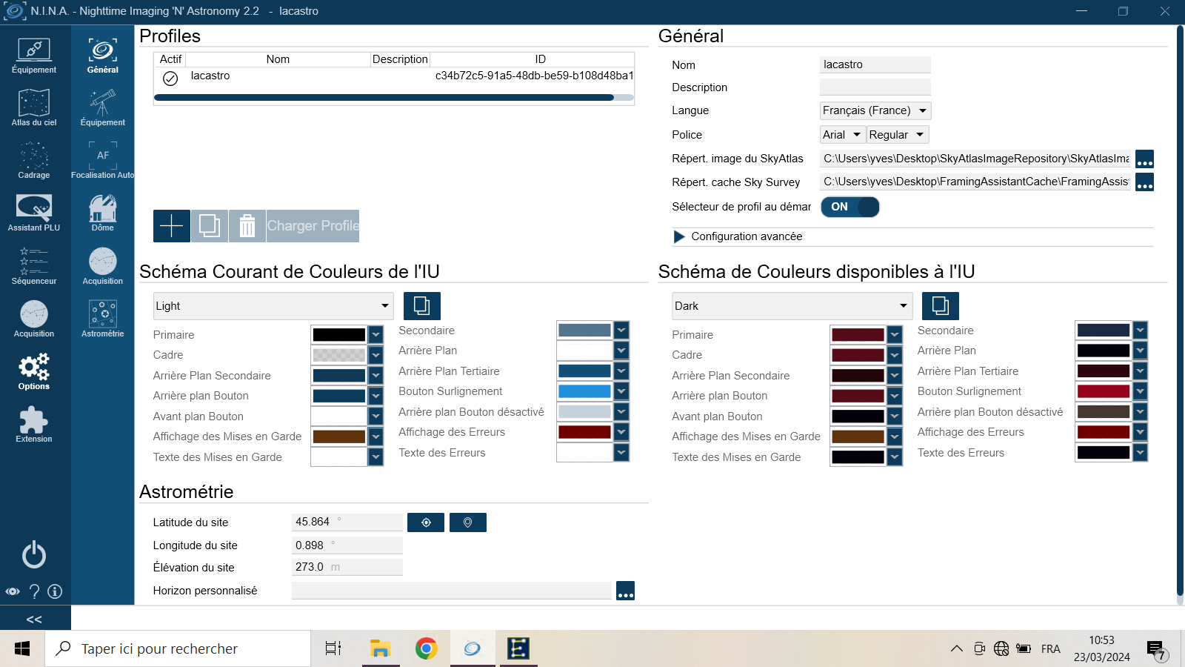Viewport: 1185px width, 667px height.
Task: Expand Configuration avancée section
Action: pyautogui.click(x=679, y=236)
